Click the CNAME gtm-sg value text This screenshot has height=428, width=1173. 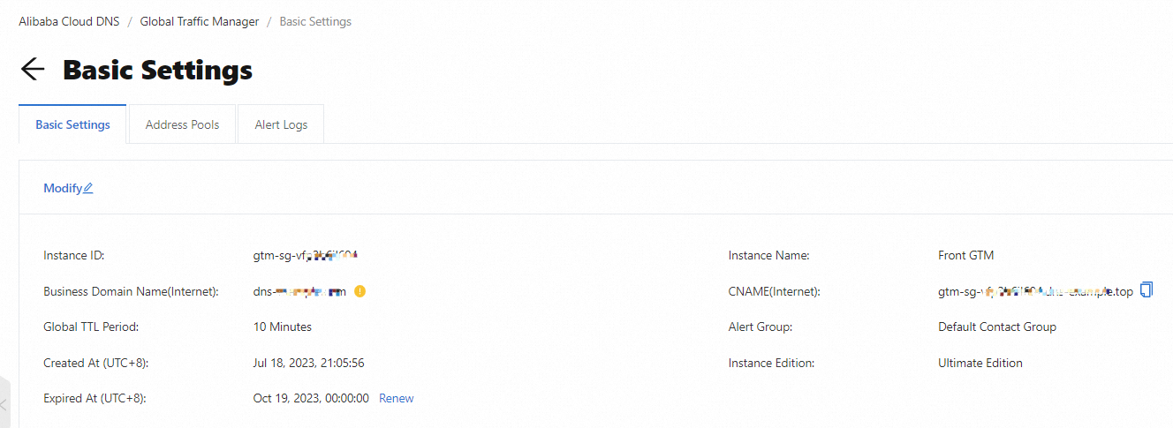[x=1035, y=291]
